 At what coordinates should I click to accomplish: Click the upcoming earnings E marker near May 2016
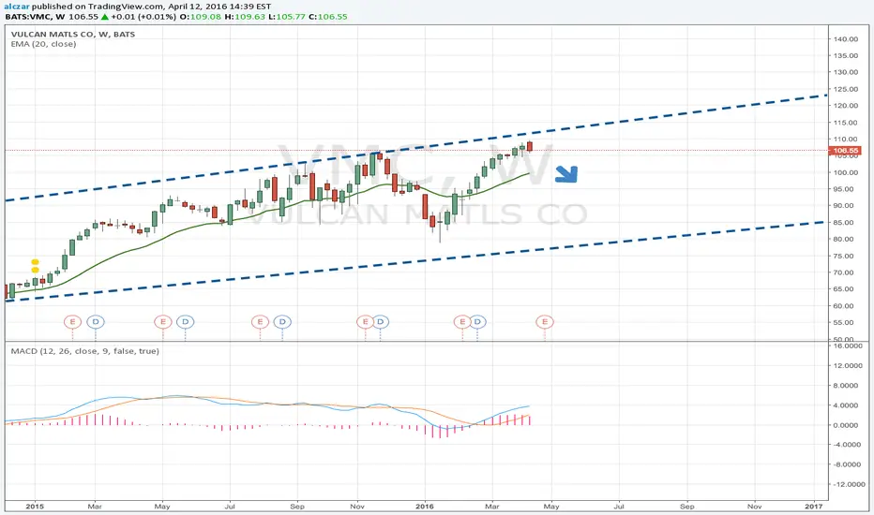point(545,322)
